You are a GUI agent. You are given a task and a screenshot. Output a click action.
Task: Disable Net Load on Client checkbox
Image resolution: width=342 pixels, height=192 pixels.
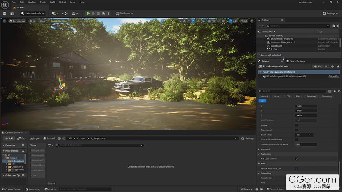click(x=297, y=159)
